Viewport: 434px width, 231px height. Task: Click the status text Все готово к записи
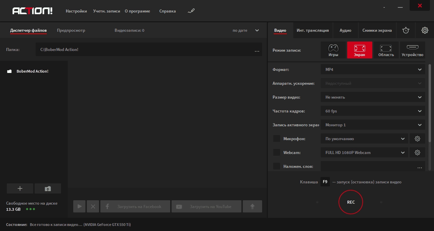pyautogui.click(x=80, y=225)
